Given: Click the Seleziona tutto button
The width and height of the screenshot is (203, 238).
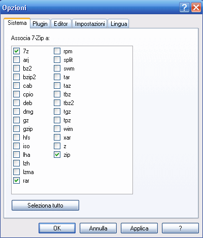Looking at the screenshot, I should coord(45,206).
